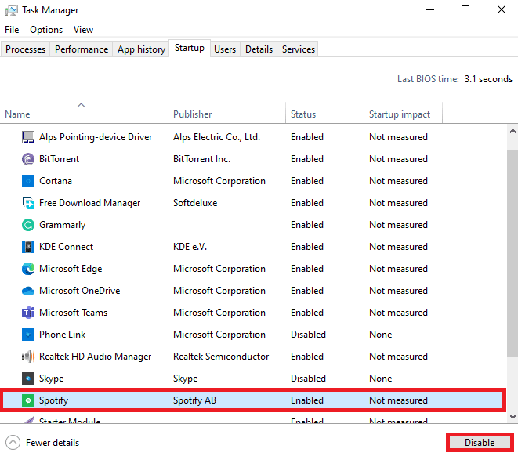Click the BitTorrent app icon
This screenshot has width=518, height=460.
28,159
